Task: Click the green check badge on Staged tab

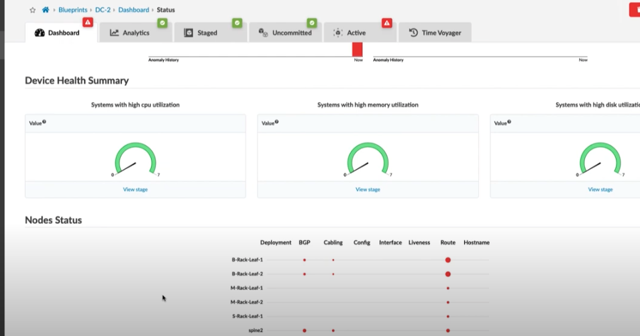Action: click(237, 23)
